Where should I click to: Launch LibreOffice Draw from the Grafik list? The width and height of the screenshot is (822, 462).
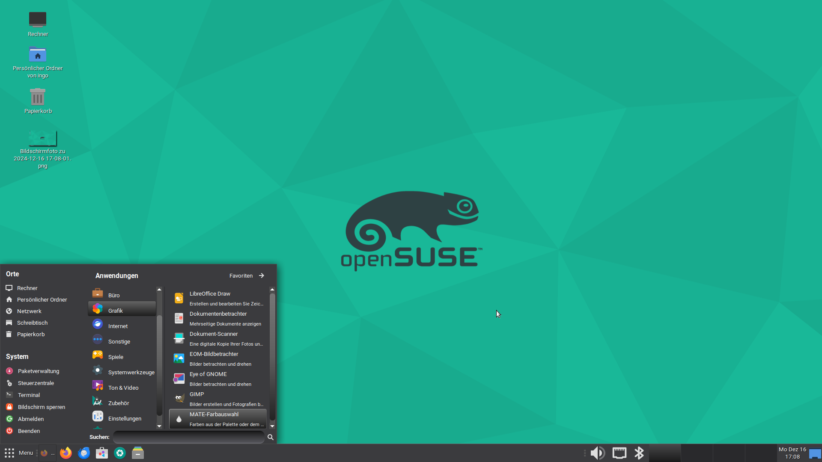click(218, 299)
